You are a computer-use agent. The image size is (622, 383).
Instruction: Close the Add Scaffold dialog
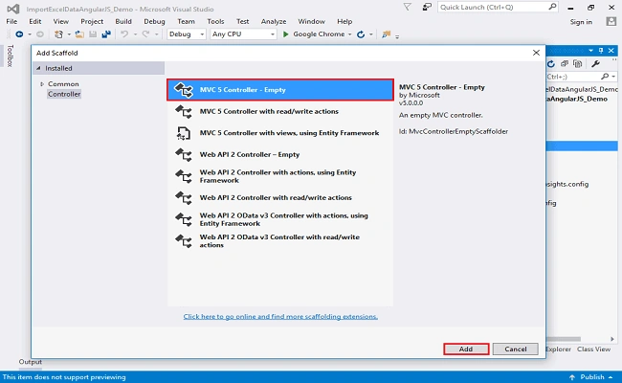tap(536, 53)
